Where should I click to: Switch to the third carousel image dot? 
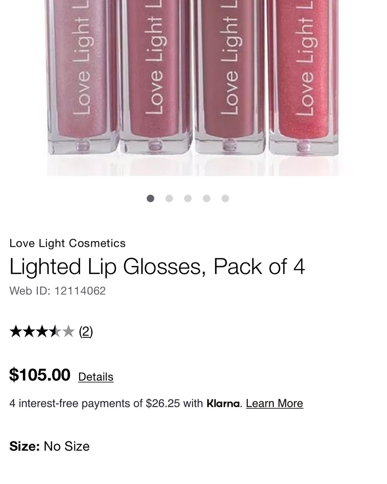tap(188, 199)
